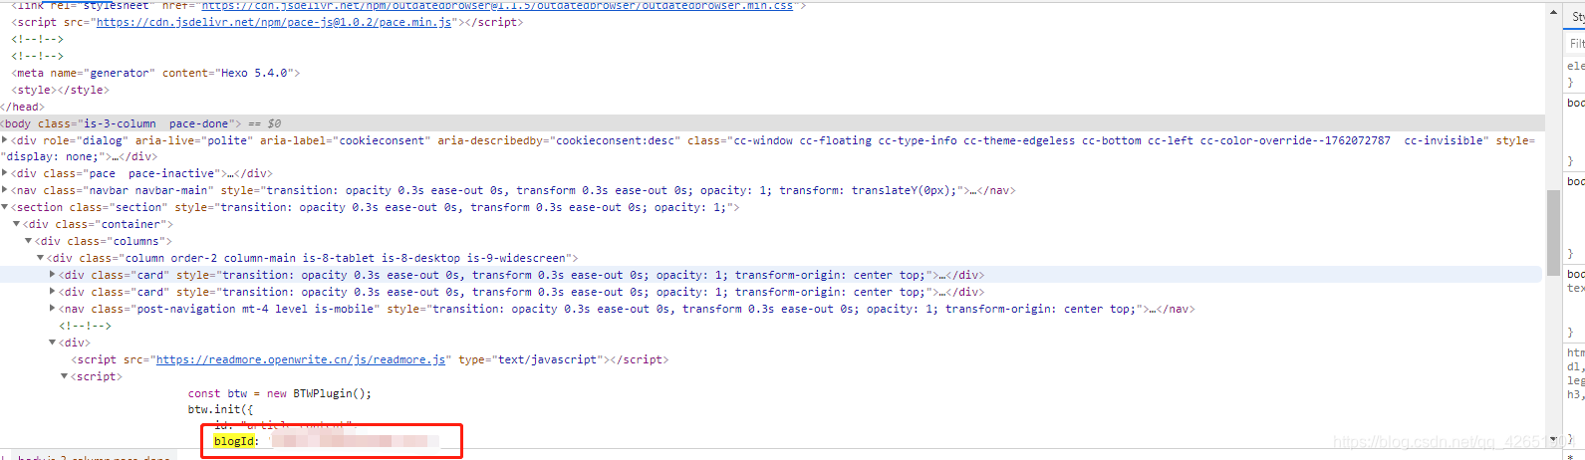Click the 'Hexo 5.4.0' content value

tap(254, 73)
